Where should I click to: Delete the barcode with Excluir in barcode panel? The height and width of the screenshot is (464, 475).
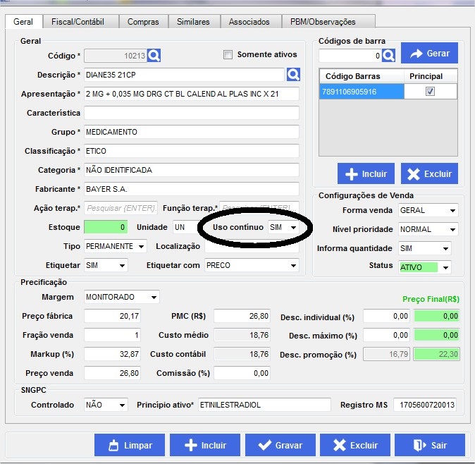pyautogui.click(x=429, y=173)
